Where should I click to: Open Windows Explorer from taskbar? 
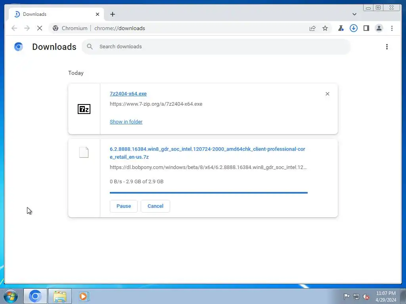pyautogui.click(x=60, y=296)
